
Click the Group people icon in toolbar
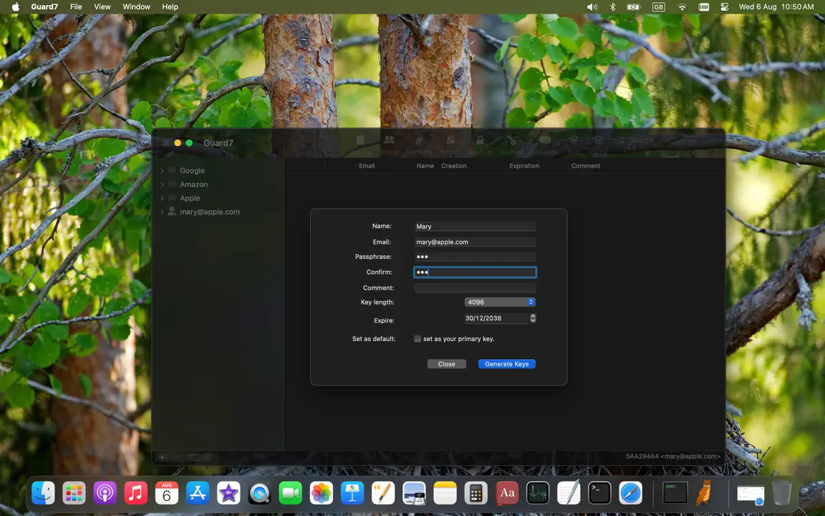(x=389, y=140)
